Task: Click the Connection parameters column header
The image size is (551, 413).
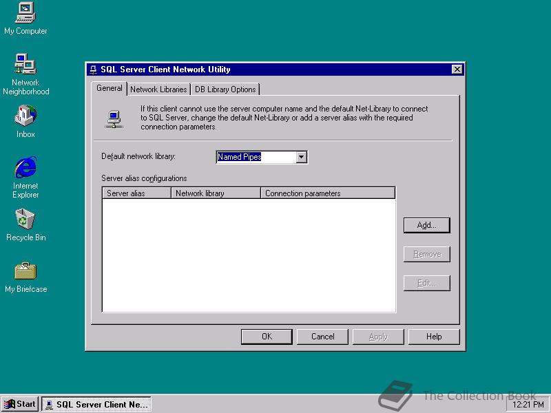Action: 328,193
